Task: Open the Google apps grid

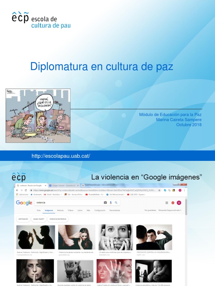Action: coord(167,203)
